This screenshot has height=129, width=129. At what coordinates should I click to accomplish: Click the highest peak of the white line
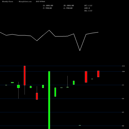tap(49, 30)
